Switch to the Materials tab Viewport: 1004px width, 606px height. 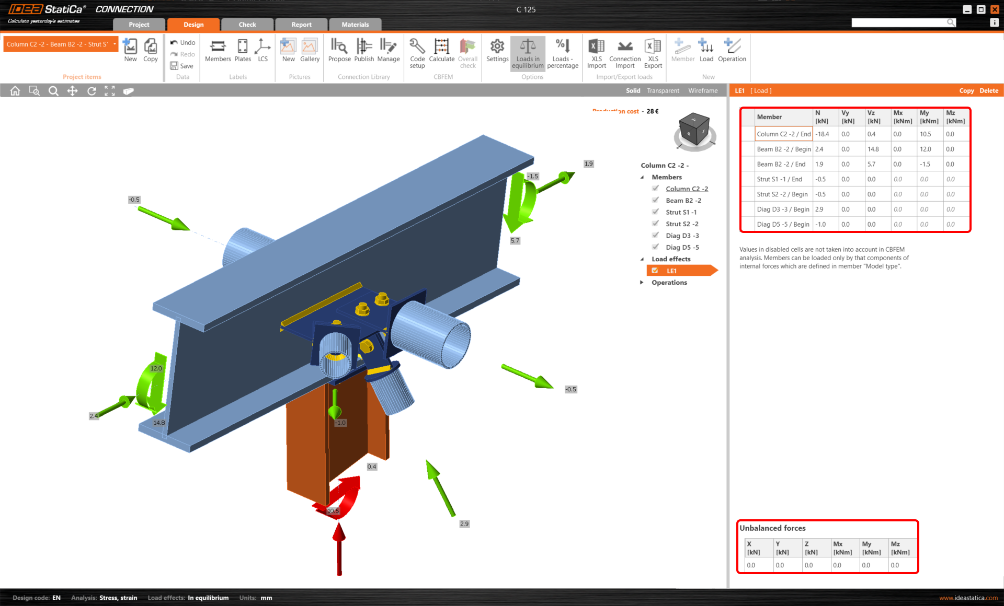[x=355, y=25]
